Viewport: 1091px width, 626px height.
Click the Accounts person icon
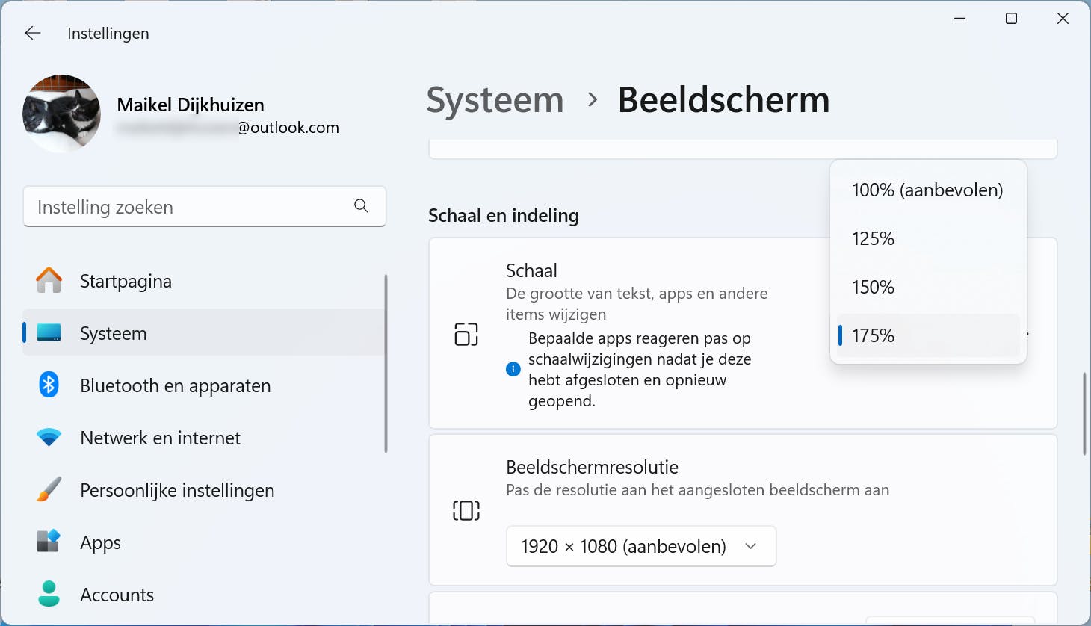coord(49,594)
